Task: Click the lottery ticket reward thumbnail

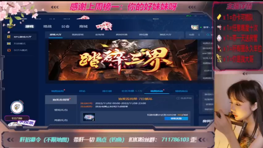Action: click(x=89, y=117)
